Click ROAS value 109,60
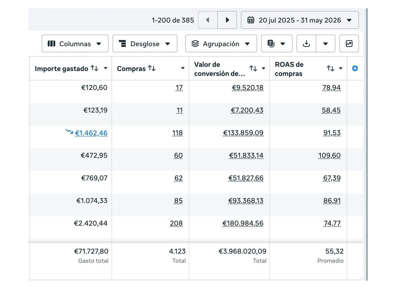The image size is (396, 289). 330,156
